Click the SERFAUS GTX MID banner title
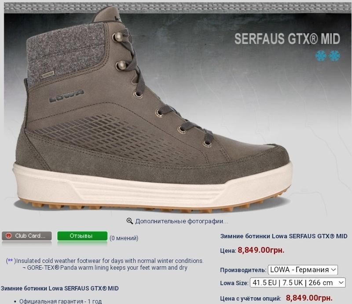 (287, 39)
